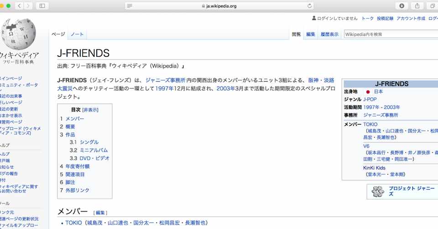Open the 日本 link in infobox
The image size is (438, 229).
click(x=379, y=92)
